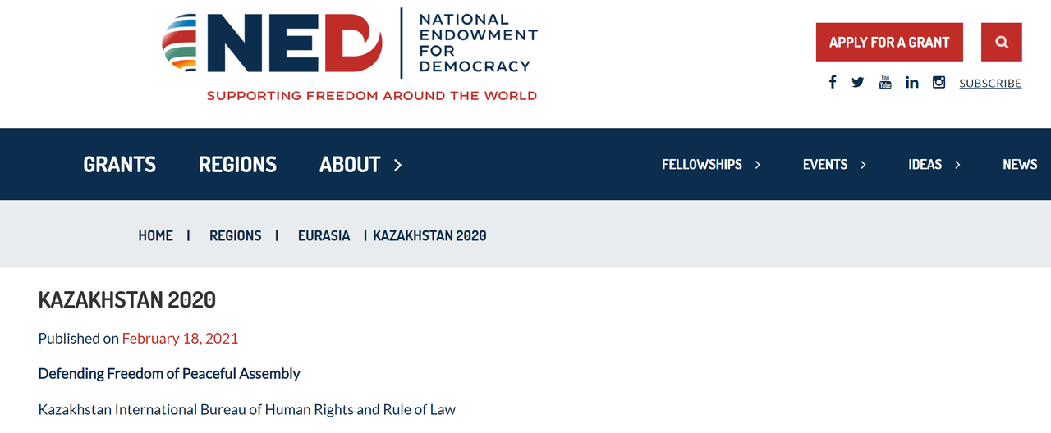Click the Apply for a Grant button
1051x433 pixels.
889,42
